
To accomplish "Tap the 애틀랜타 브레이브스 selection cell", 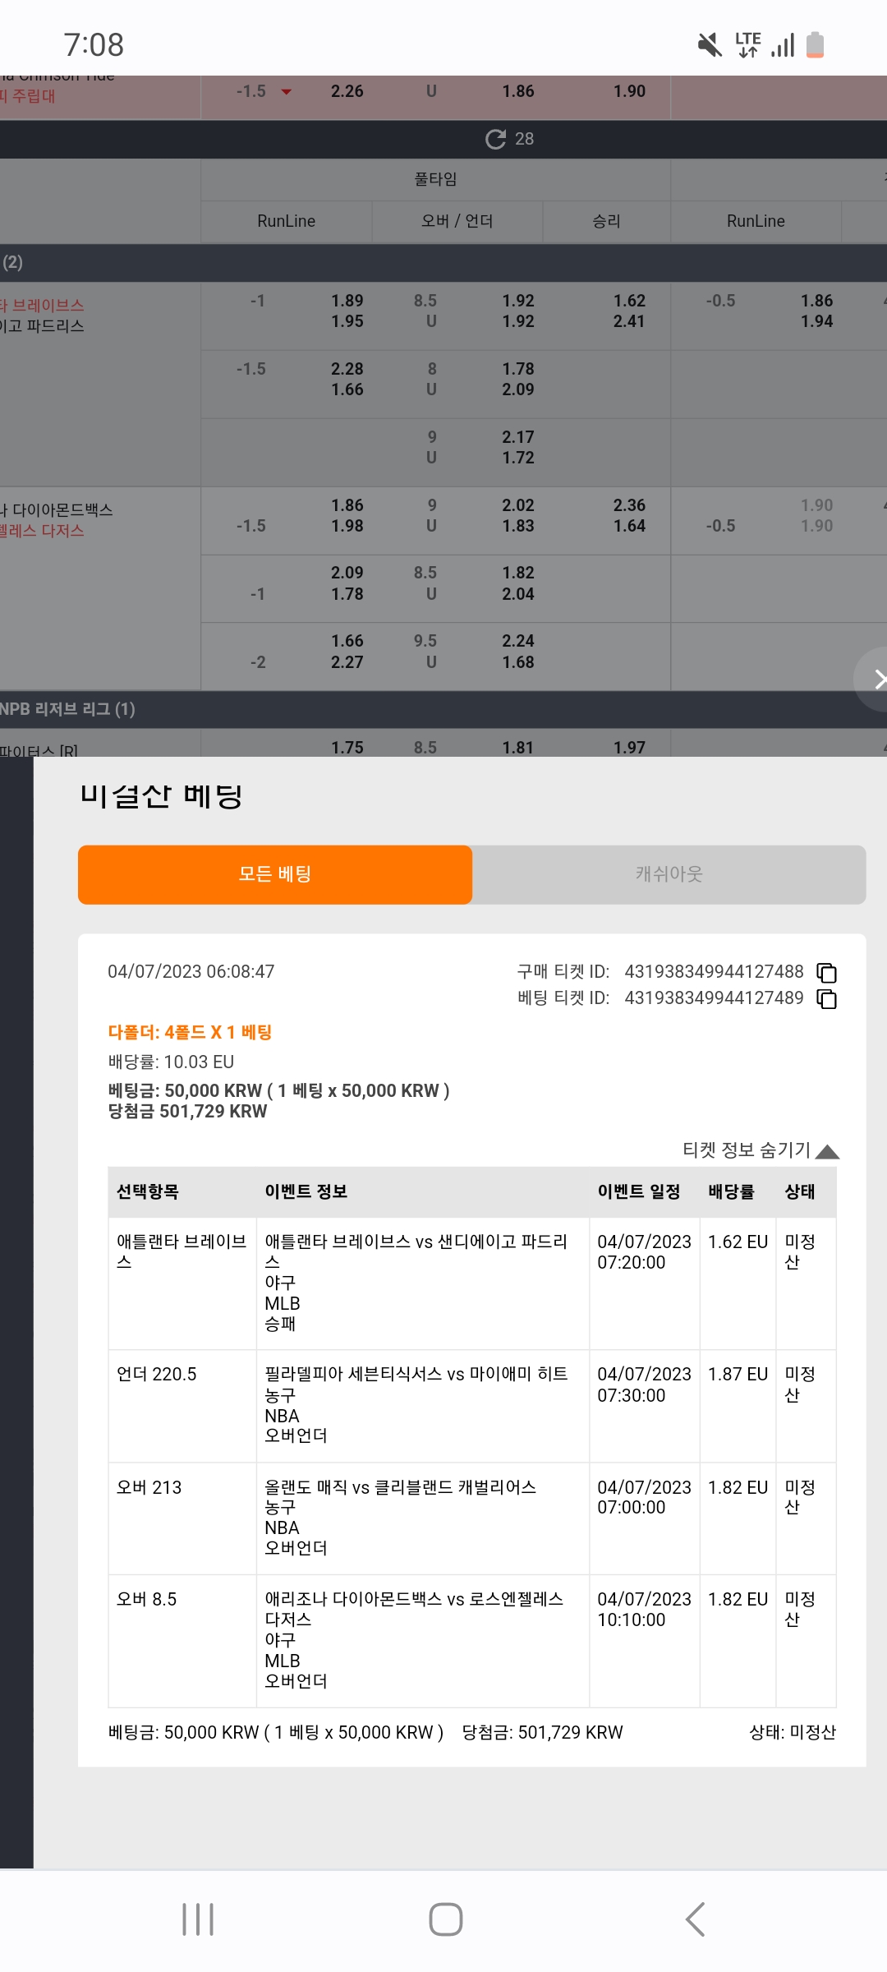I will click(x=182, y=1283).
